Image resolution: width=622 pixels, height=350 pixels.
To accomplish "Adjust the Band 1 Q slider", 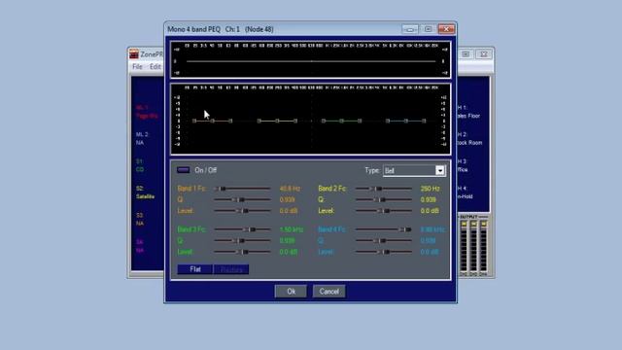I will pyautogui.click(x=242, y=199).
